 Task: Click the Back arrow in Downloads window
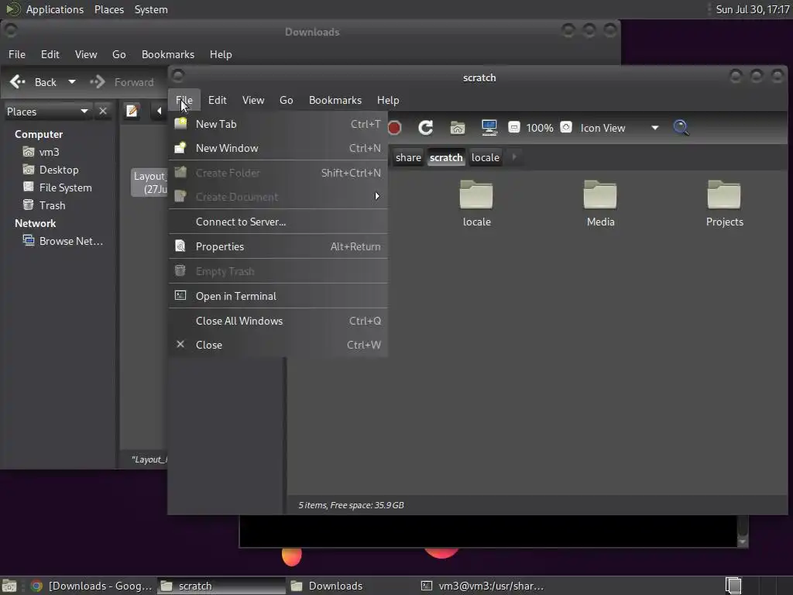pyautogui.click(x=33, y=82)
